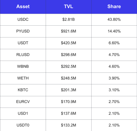The height and width of the screenshot is (131, 137).
Task: Click the $133.2M TVL value
Action: point(68,125)
